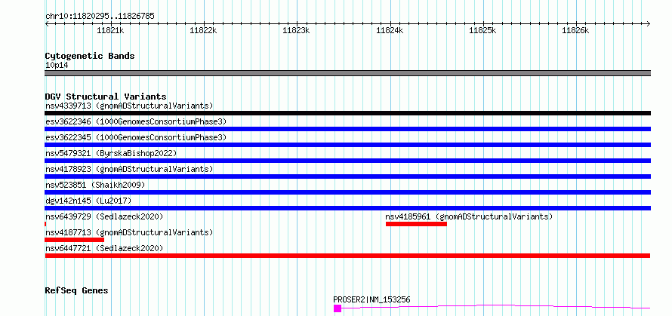Click the black nsv4339713 variant bar
Screen dimensions: 672x316
coord(347,113)
